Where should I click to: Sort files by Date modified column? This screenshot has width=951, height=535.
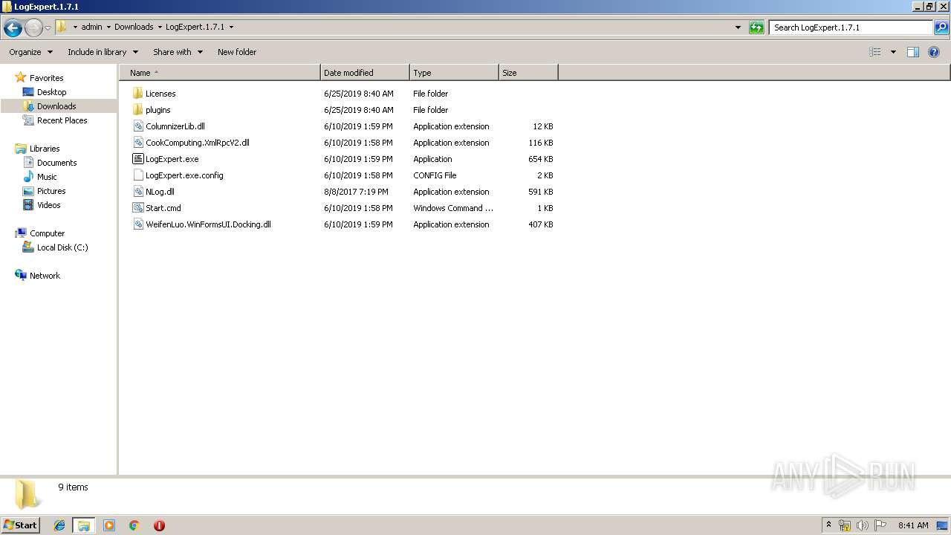pyautogui.click(x=365, y=73)
